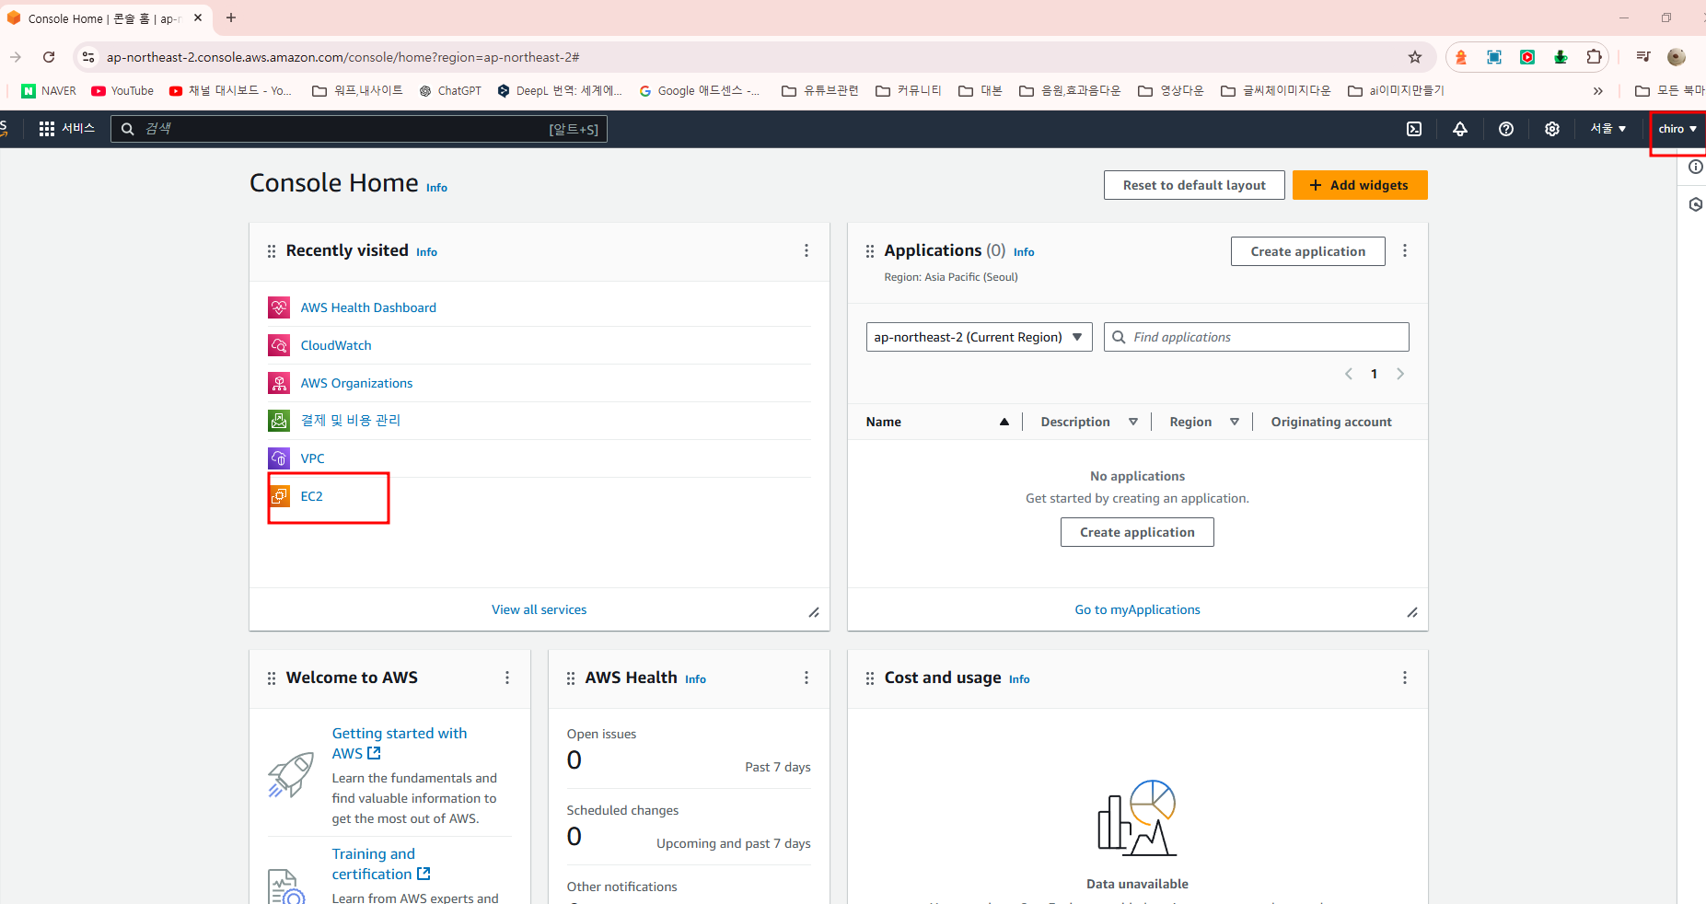This screenshot has width=1706, height=904.
Task: Open AWS Health widget kebab menu
Action: click(807, 678)
